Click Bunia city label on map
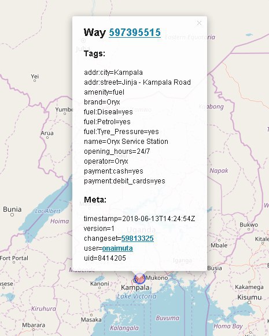The width and height of the screenshot is (269, 336). point(12,209)
